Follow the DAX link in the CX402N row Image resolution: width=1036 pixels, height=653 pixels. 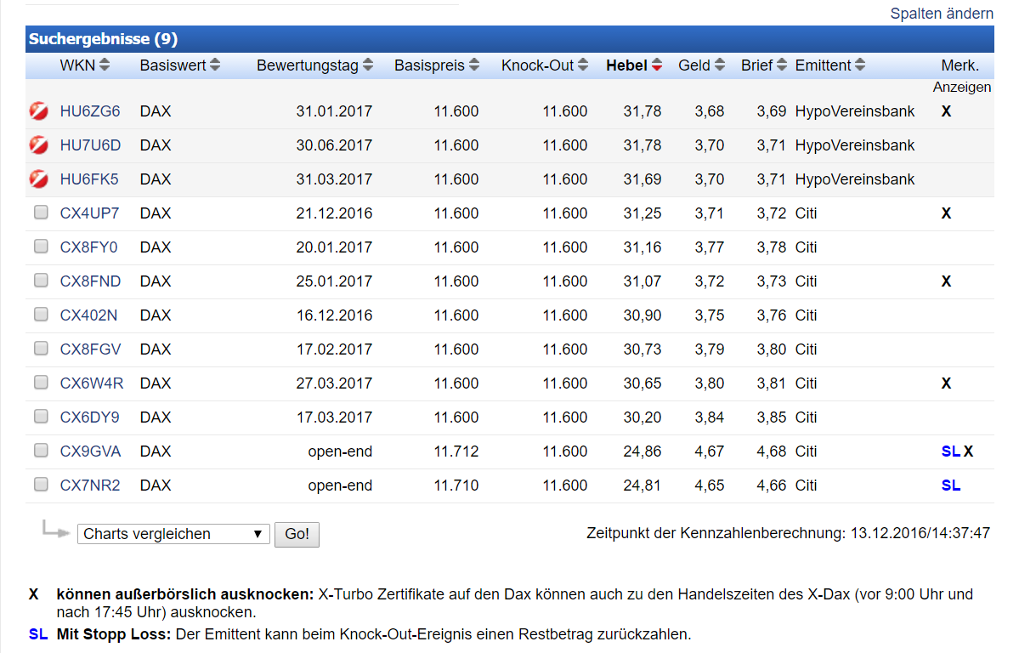[156, 315]
